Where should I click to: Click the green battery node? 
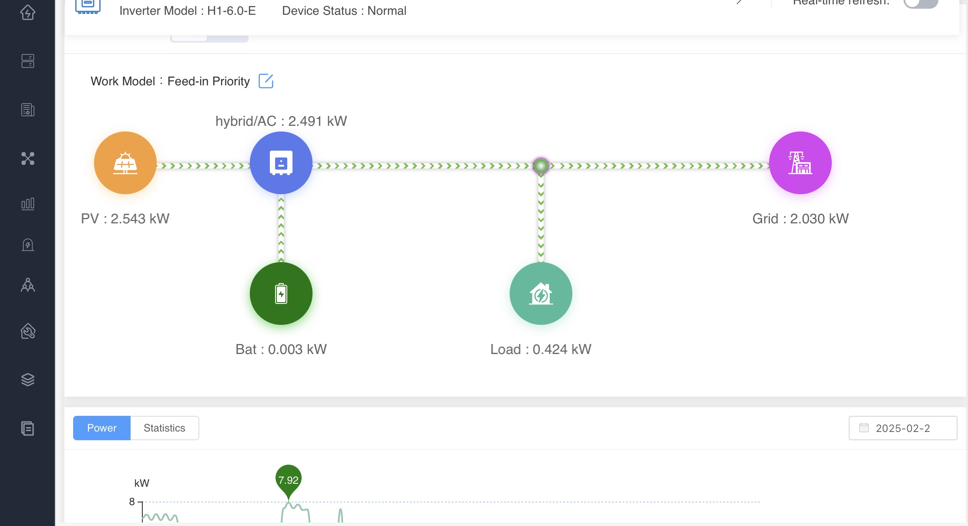tap(281, 293)
